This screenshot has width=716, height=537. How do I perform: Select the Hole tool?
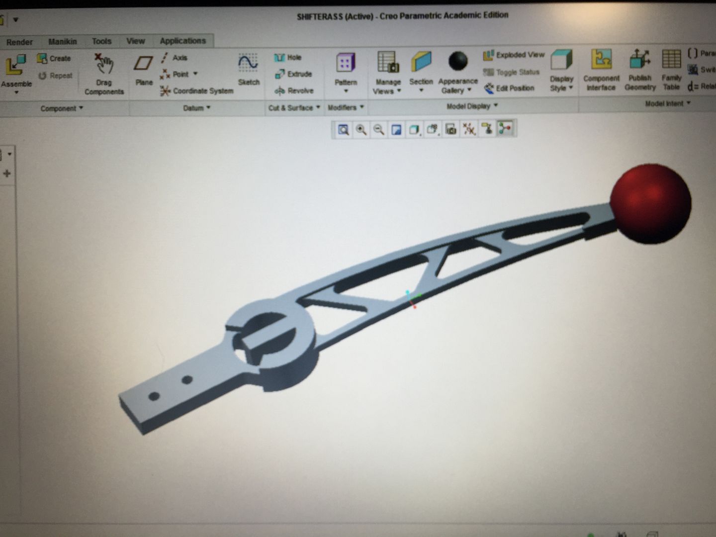pyautogui.click(x=288, y=57)
